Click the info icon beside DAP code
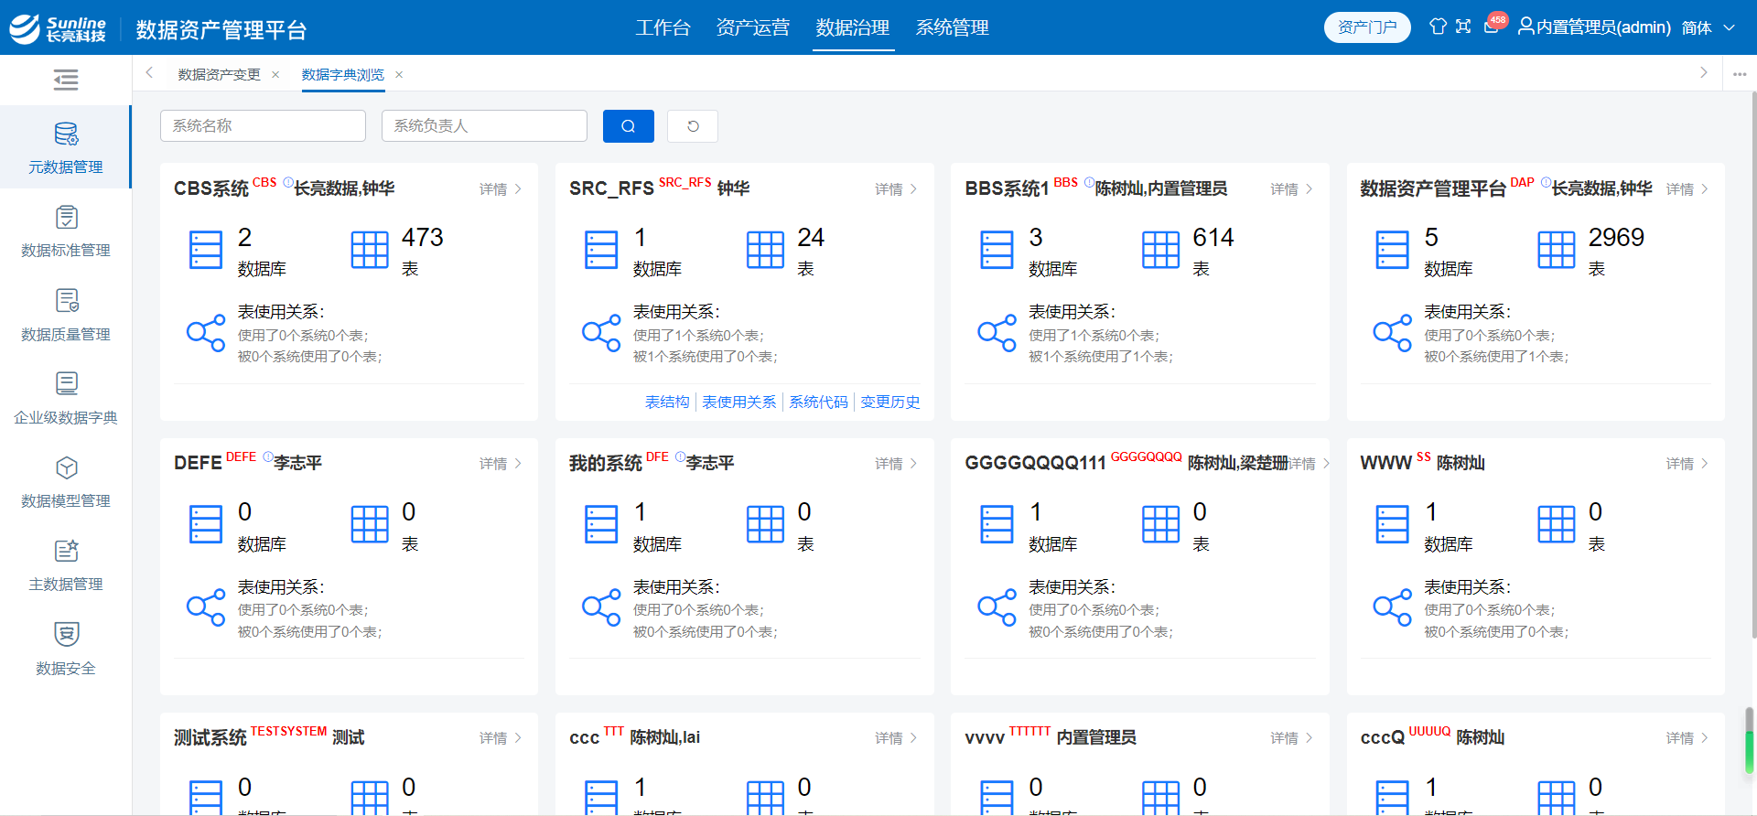Image resolution: width=1757 pixels, height=816 pixels. [x=1546, y=183]
